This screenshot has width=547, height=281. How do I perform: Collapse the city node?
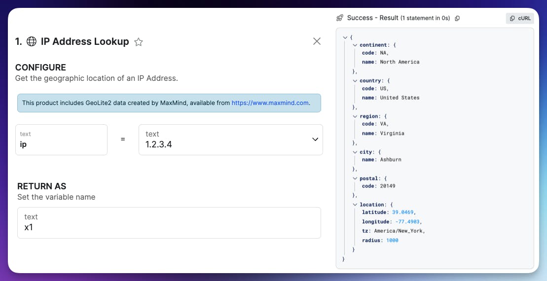click(x=355, y=152)
